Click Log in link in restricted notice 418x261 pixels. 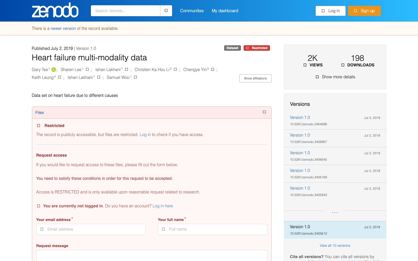tap(145, 135)
